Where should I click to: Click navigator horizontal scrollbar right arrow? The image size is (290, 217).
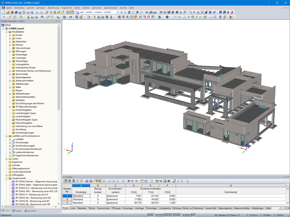tap(56, 207)
